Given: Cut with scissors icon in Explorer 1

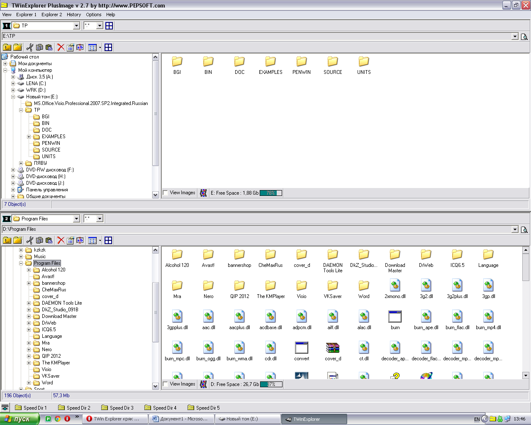Looking at the screenshot, I should coord(29,47).
